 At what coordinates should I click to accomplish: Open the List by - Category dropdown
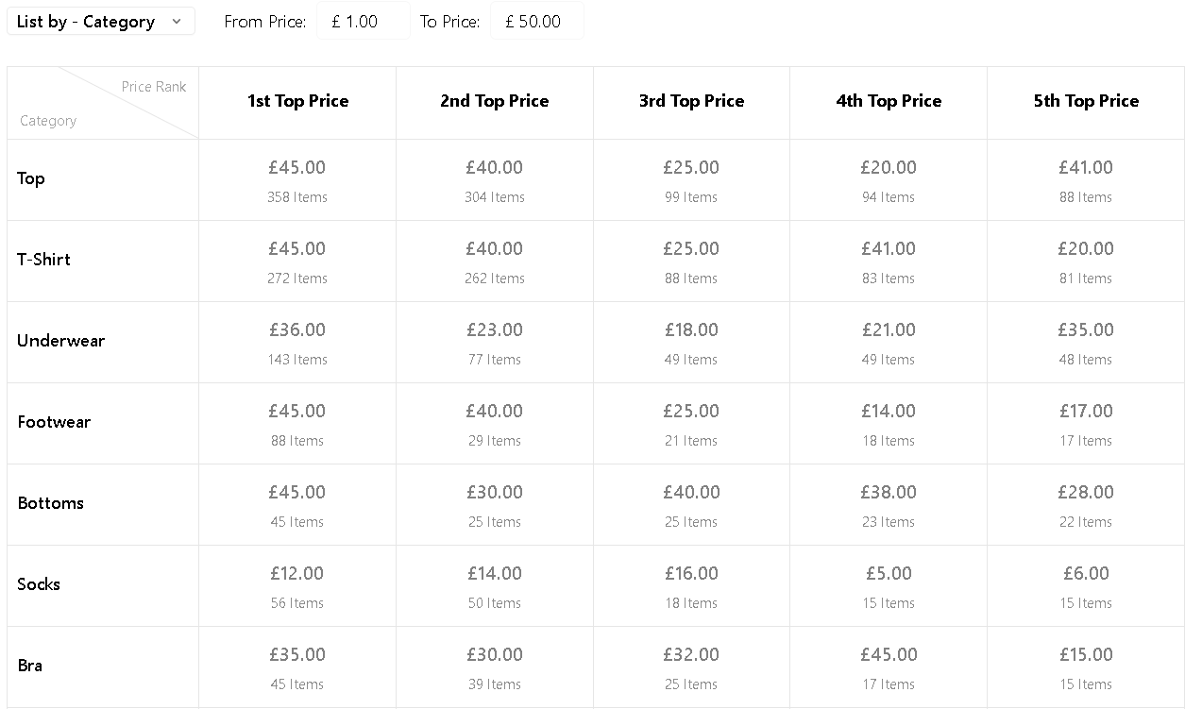(x=101, y=22)
